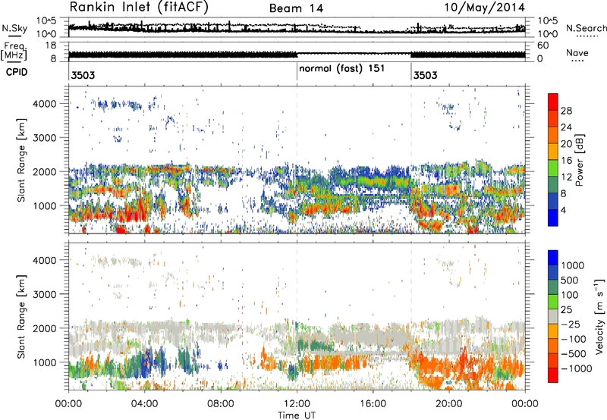The height and width of the screenshot is (420, 607).
Task: Select the "Freq. [MHz]" axis label
Action: click(14, 52)
